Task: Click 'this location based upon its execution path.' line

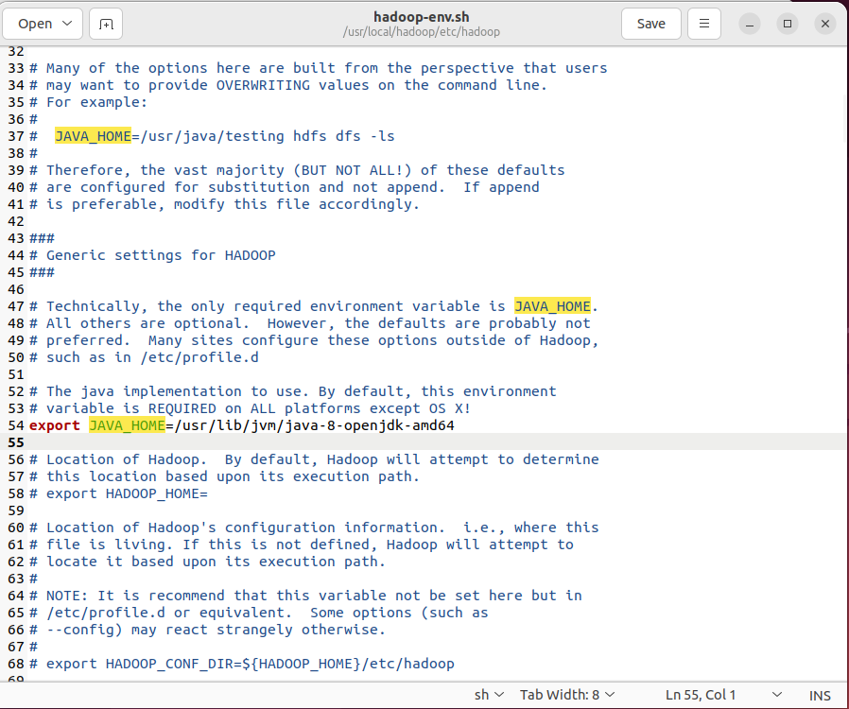Action: [x=225, y=476]
